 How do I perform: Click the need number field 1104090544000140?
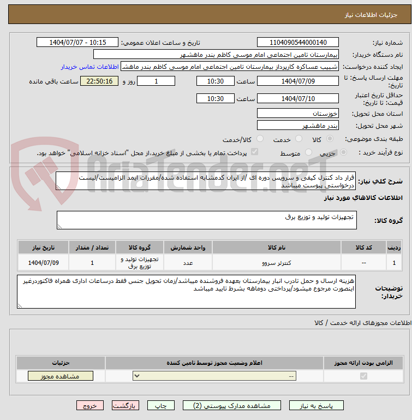click(x=298, y=42)
